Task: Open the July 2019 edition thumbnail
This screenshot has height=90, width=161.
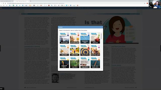Action: click(75, 62)
